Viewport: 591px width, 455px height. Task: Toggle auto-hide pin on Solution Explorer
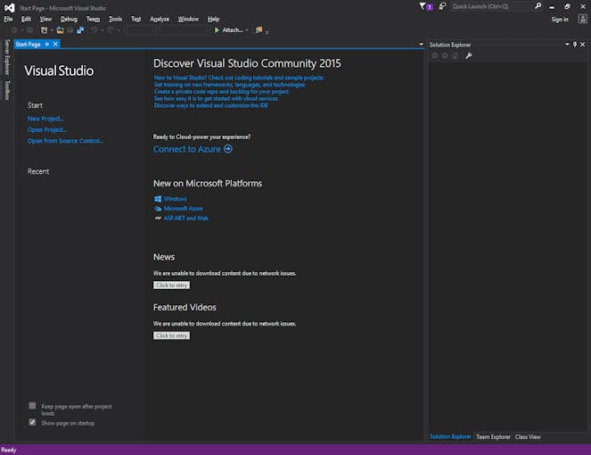pos(576,44)
